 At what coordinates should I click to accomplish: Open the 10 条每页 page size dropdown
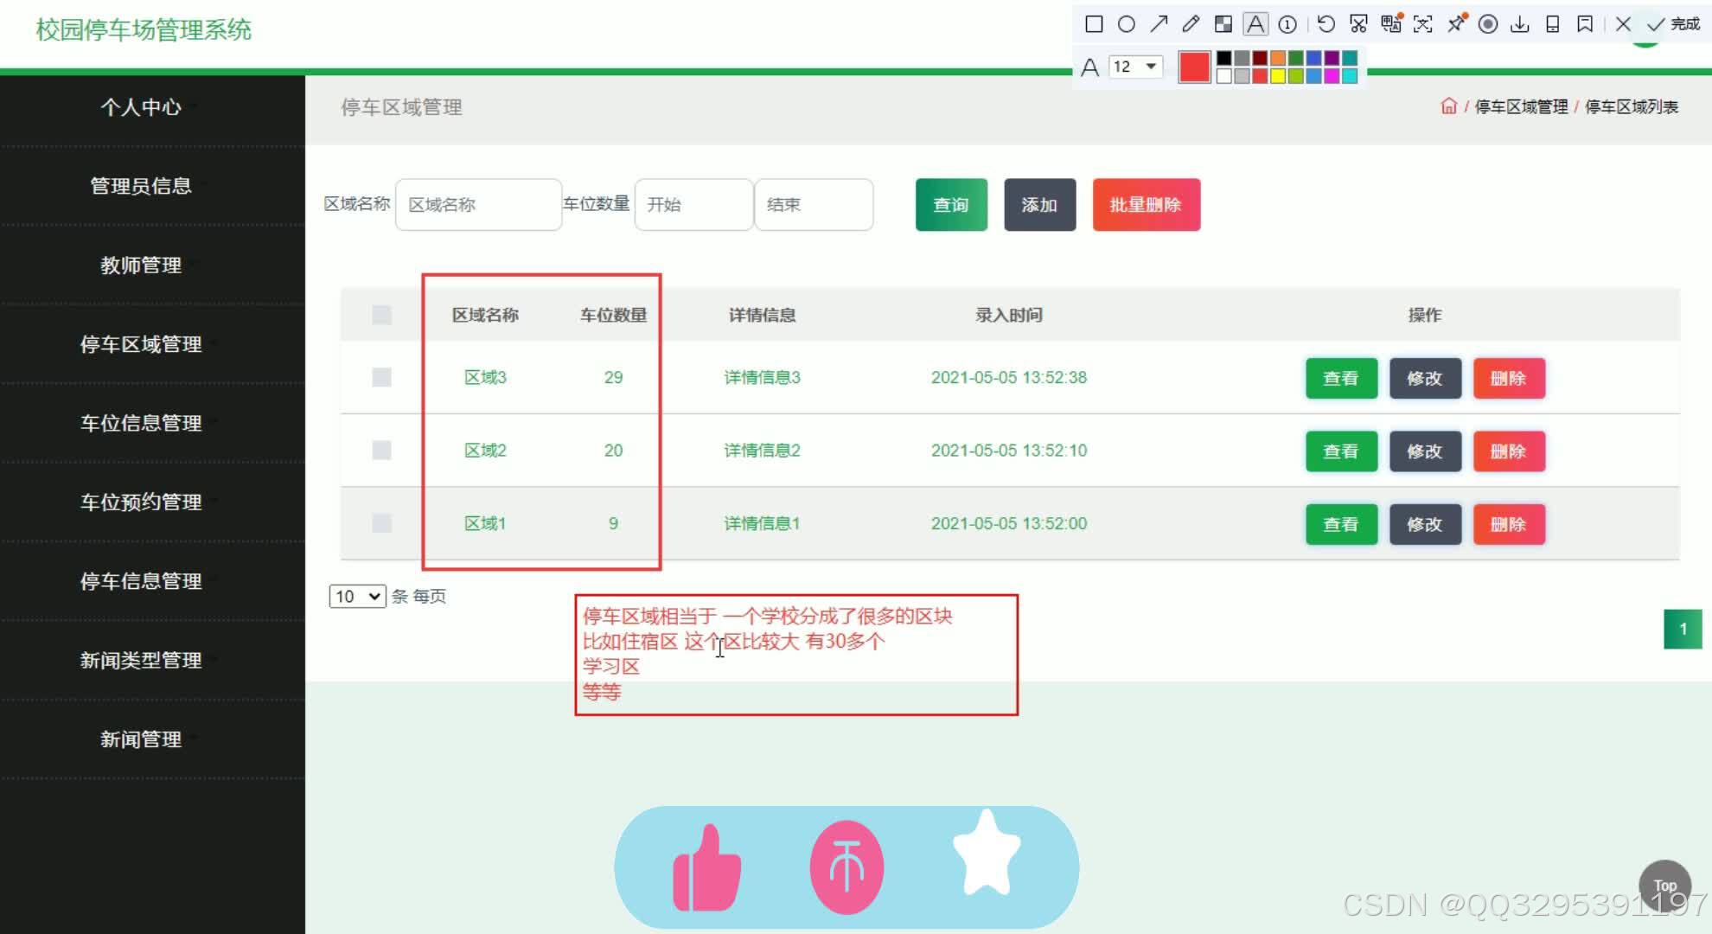coord(357,597)
